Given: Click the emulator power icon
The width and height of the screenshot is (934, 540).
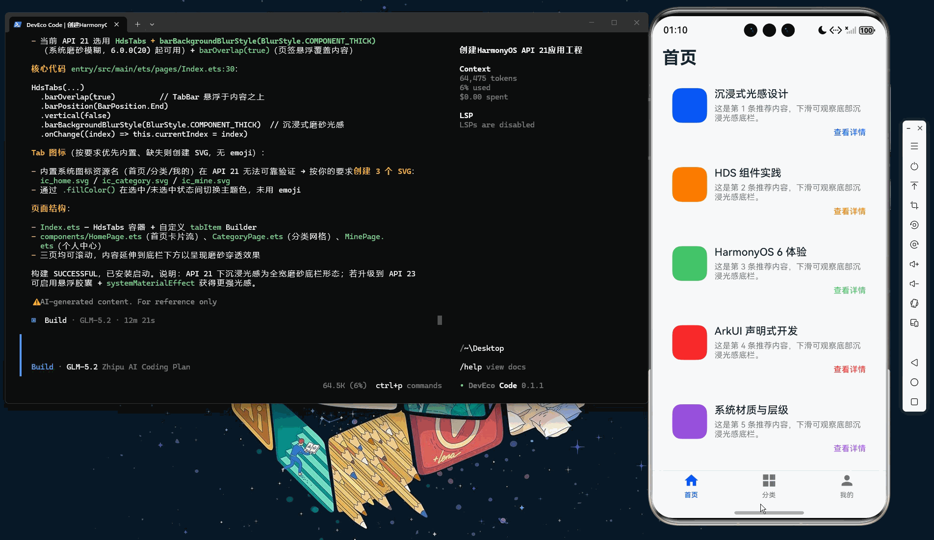Looking at the screenshot, I should point(914,167).
